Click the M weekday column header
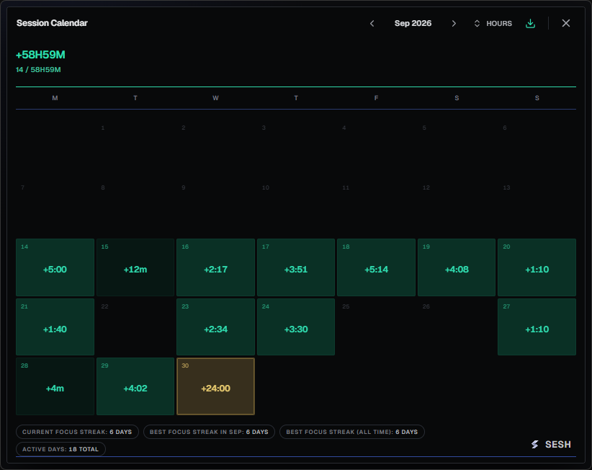The image size is (592, 470). click(x=55, y=98)
